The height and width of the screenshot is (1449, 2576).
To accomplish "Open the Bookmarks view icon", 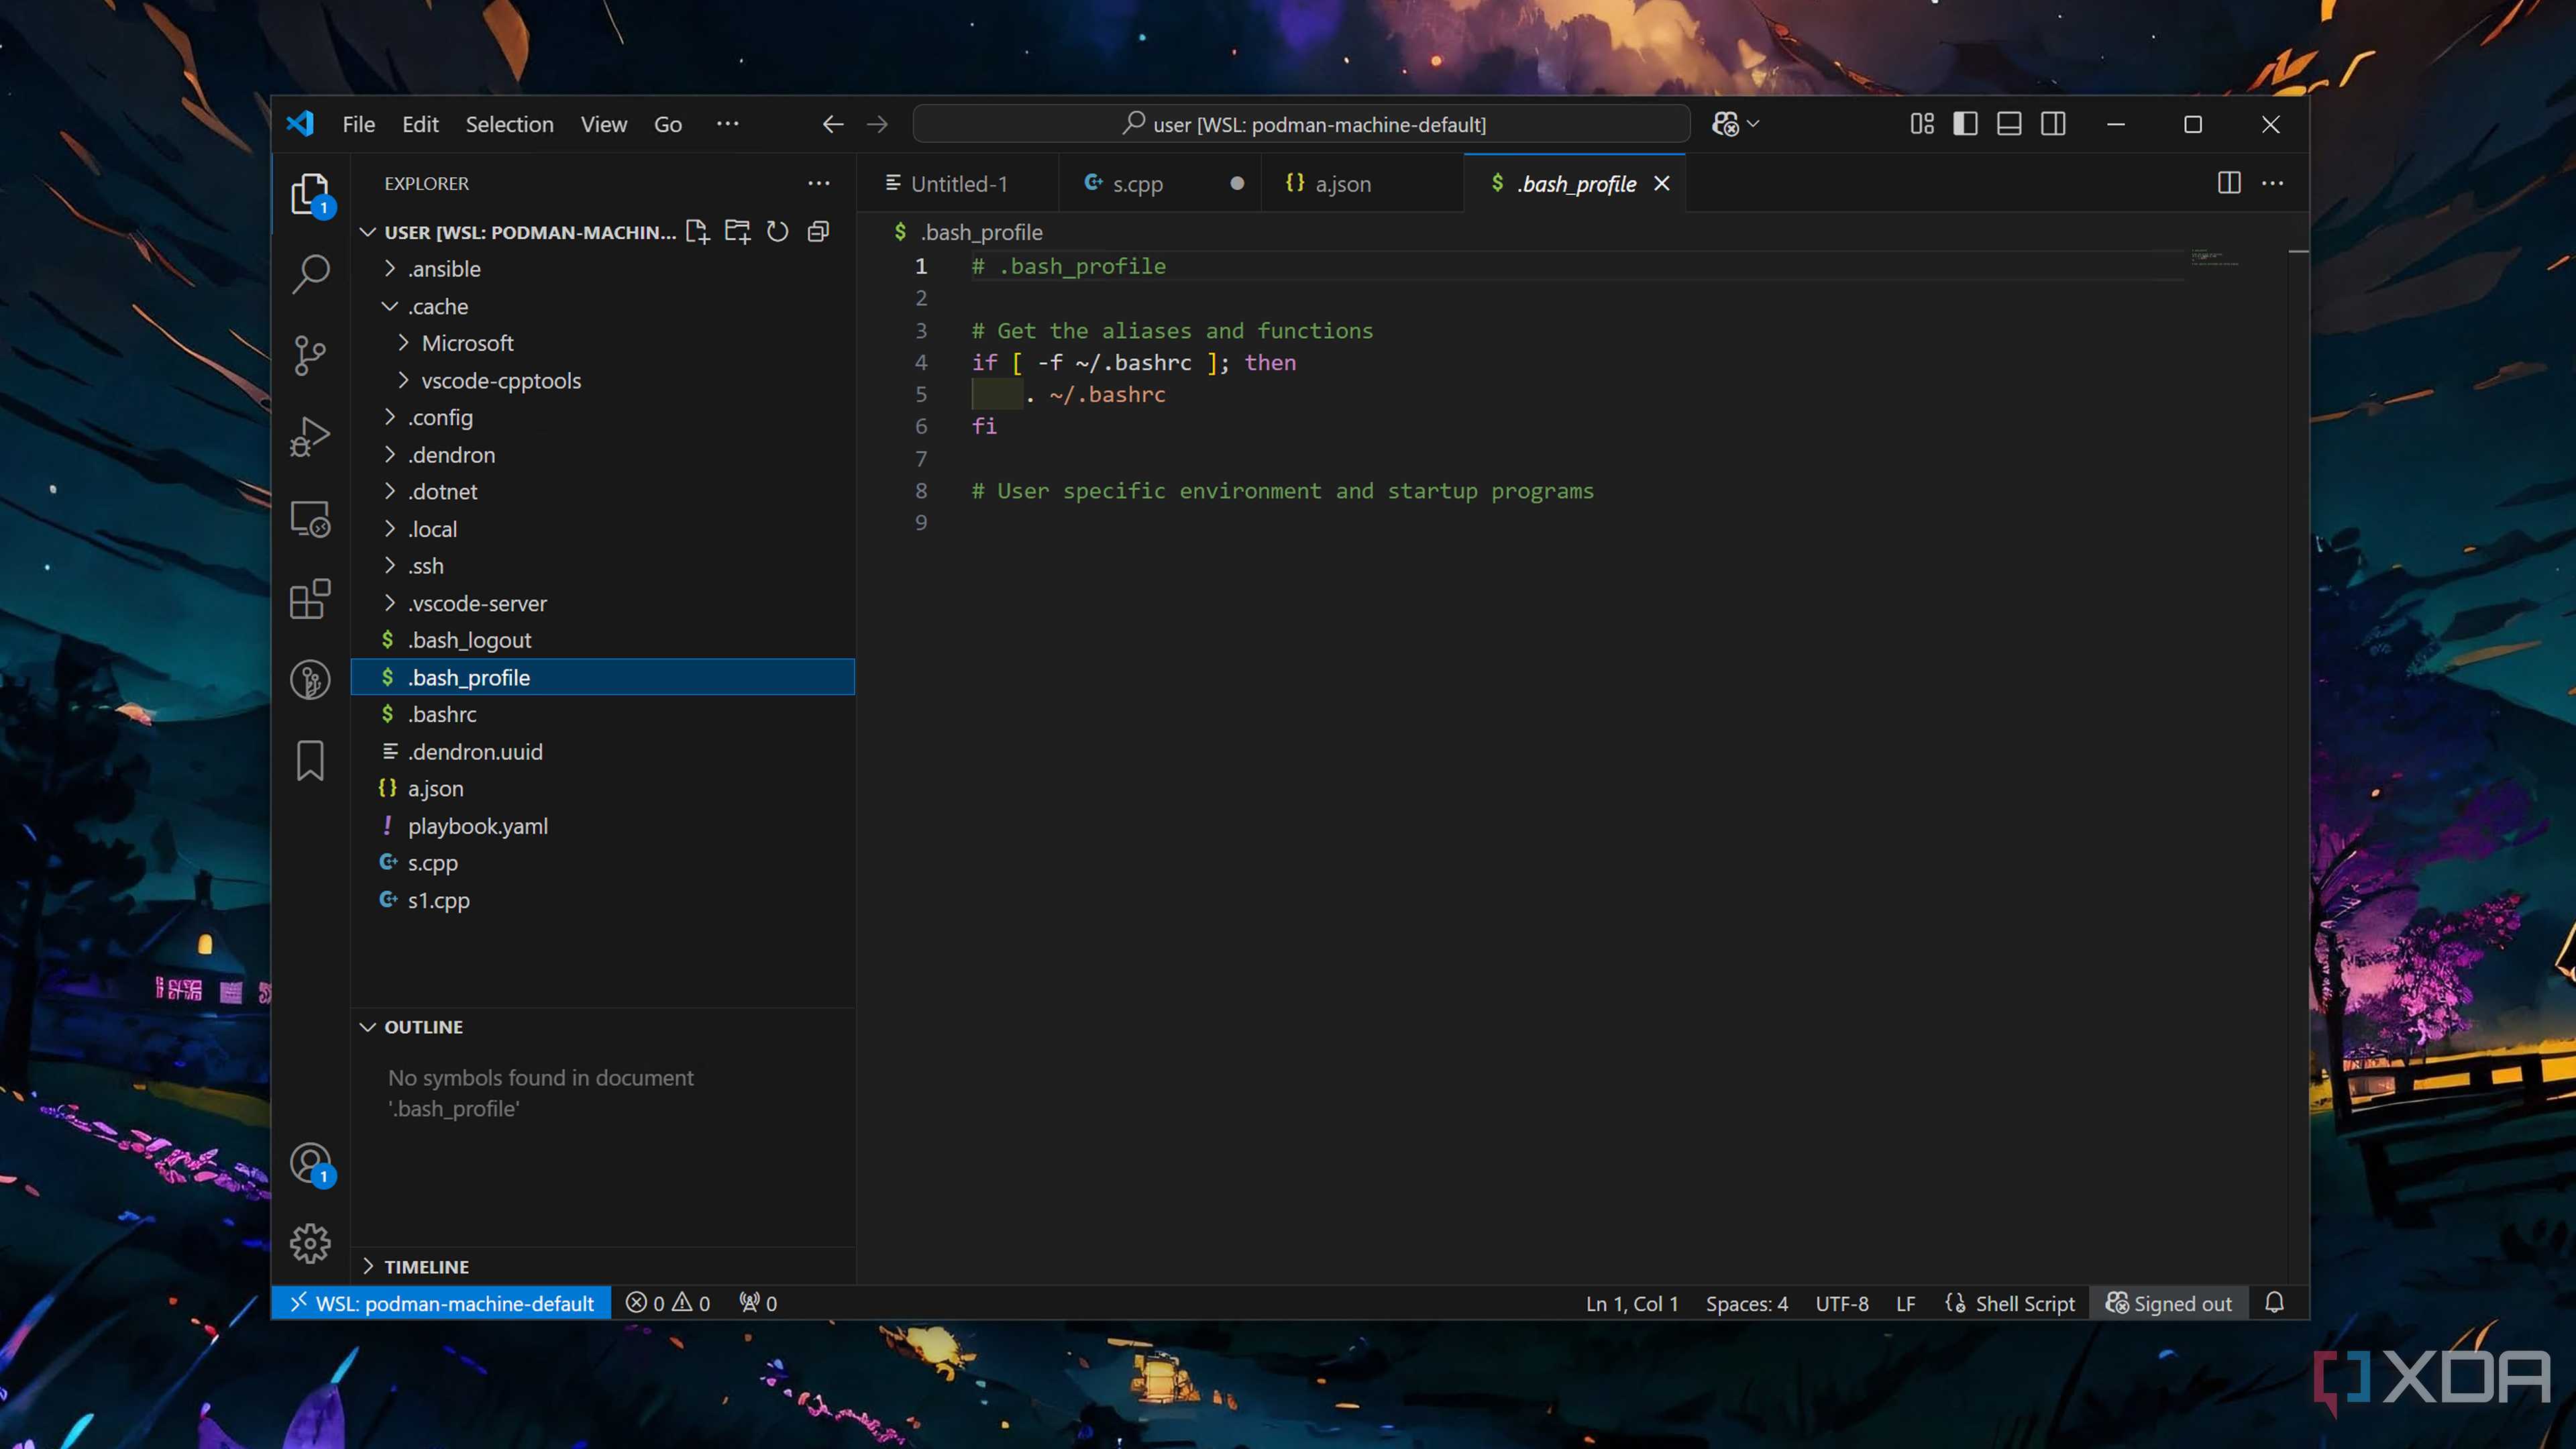I will (x=310, y=761).
